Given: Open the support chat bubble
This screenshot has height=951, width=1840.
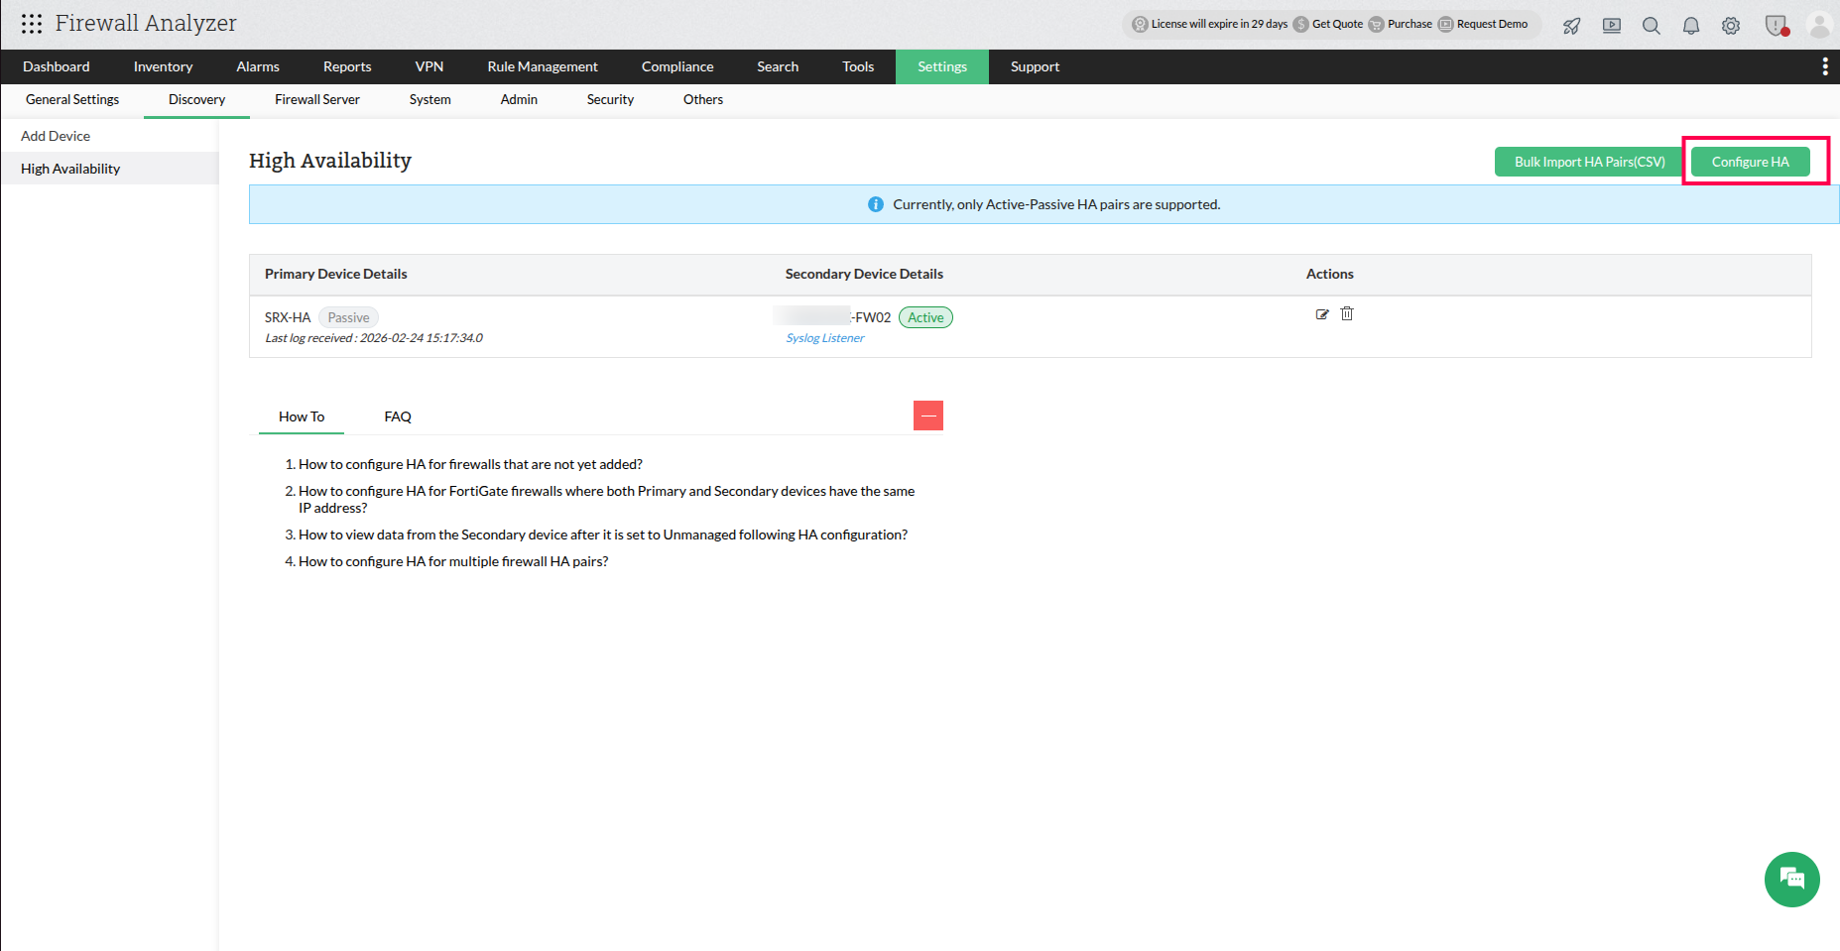Looking at the screenshot, I should pos(1791,880).
